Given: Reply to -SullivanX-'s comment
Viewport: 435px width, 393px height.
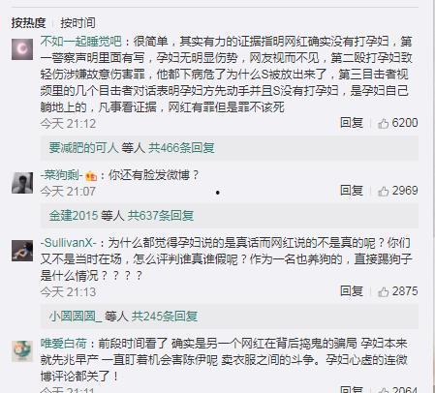Looking at the screenshot, I should pyautogui.click(x=352, y=291).
